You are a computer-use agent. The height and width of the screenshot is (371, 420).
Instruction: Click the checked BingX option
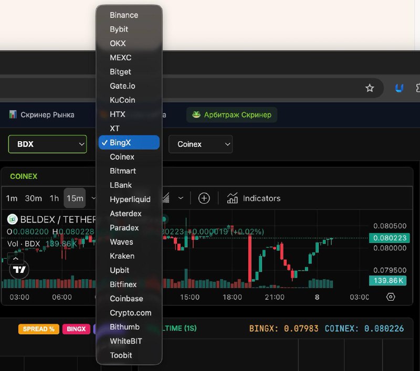pyautogui.click(x=129, y=142)
